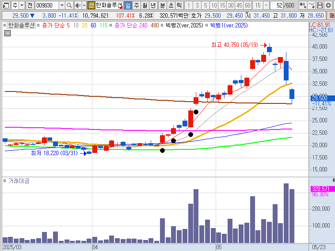The image size is (335, 251).
Task: Save chart with floppy disk icon
Action: click(320, 5)
